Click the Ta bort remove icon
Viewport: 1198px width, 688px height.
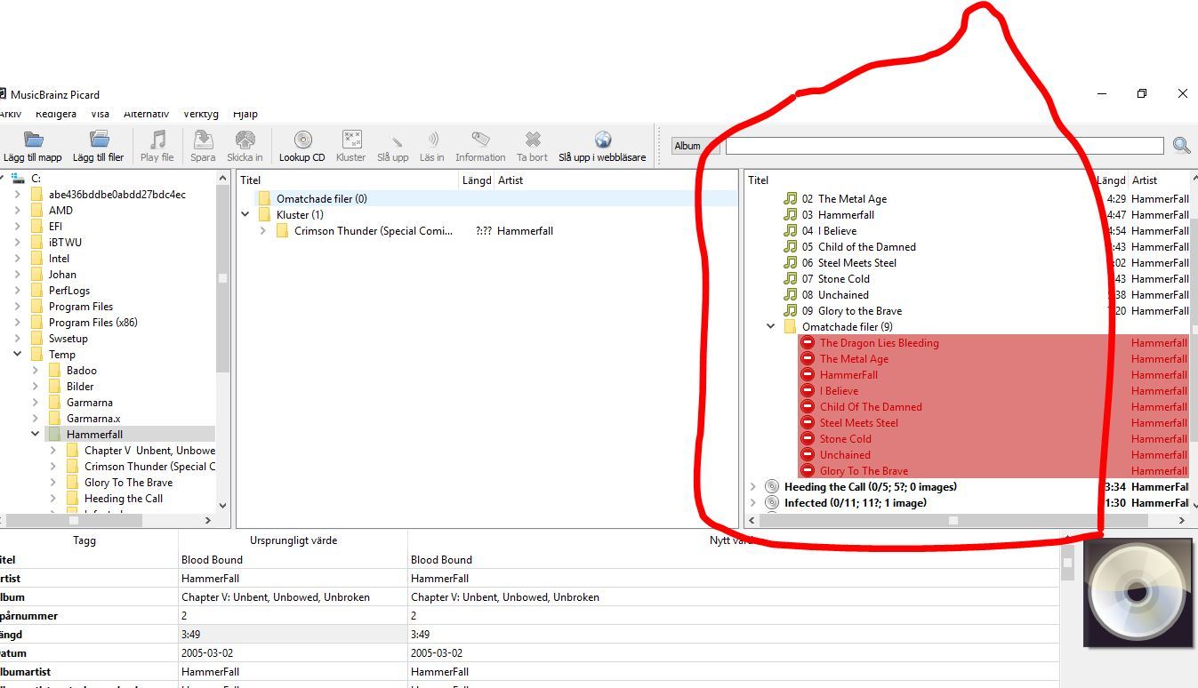click(x=533, y=140)
